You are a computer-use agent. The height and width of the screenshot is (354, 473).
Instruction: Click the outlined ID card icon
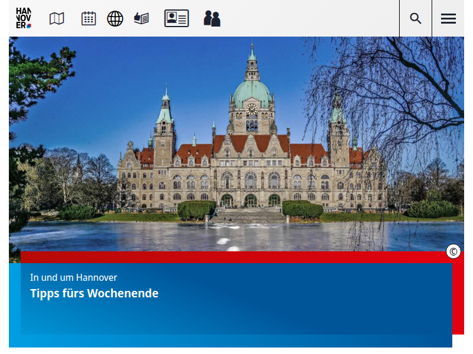[x=176, y=18]
